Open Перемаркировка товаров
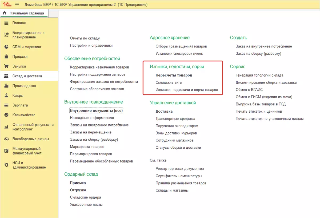This screenshot has height=218, width=320. tap(91, 154)
